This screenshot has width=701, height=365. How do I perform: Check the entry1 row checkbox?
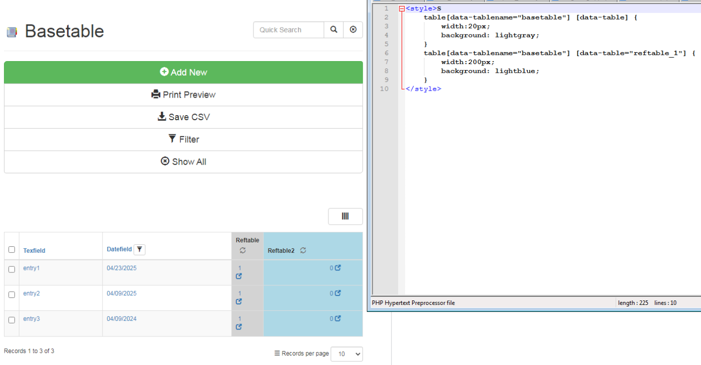coord(12,269)
